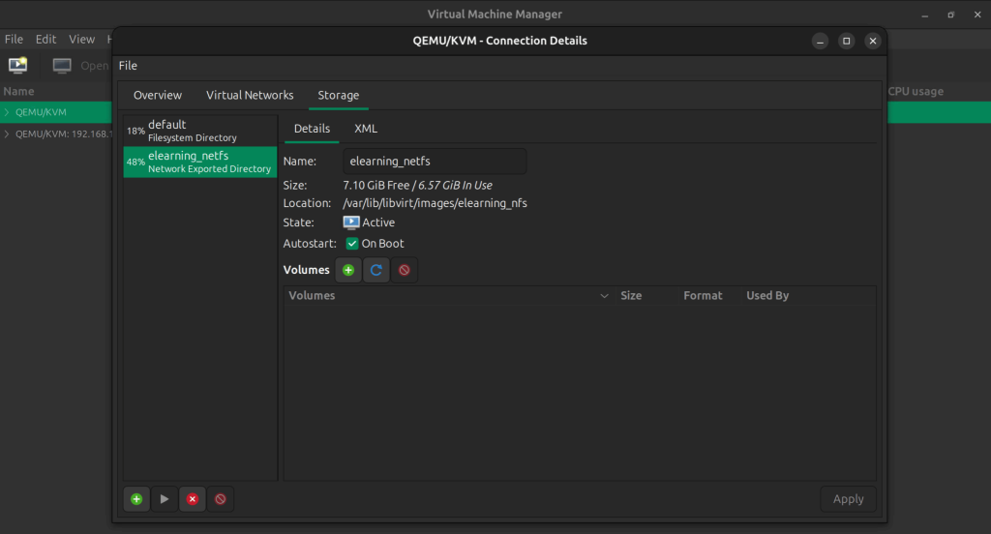The width and height of the screenshot is (991, 534).
Task: Create a new volume with the plus icon
Action: (x=348, y=271)
